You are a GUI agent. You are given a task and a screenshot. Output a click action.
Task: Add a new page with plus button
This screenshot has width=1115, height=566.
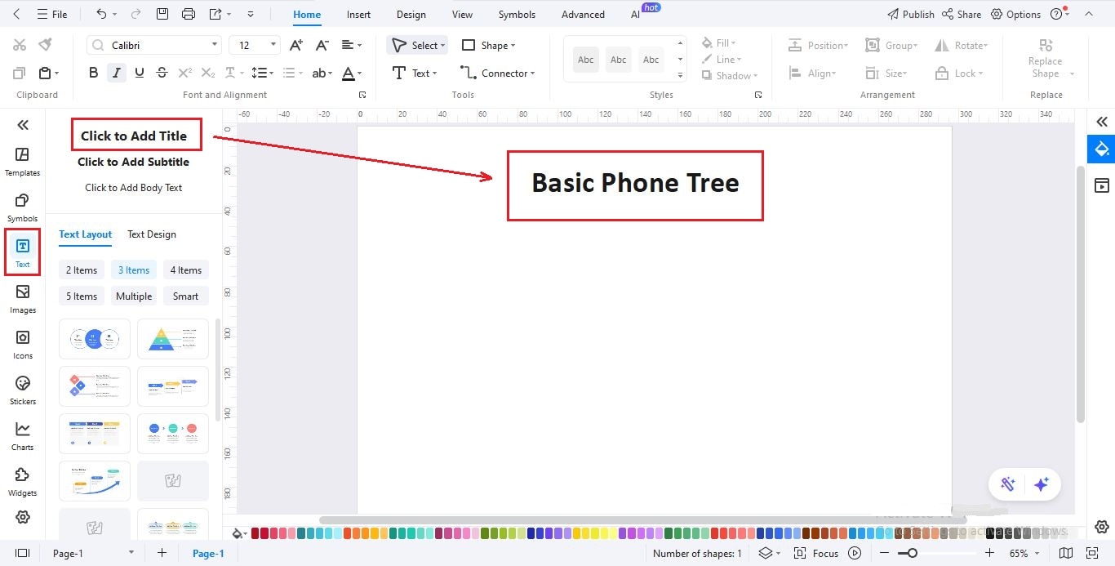click(x=162, y=553)
